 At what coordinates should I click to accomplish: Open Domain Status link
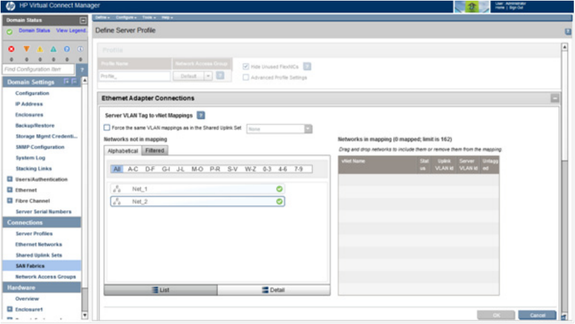[x=35, y=31]
